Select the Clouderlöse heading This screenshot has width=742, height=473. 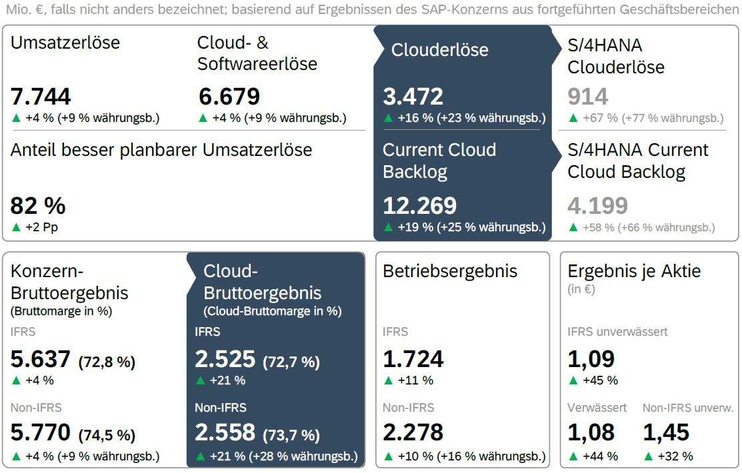pos(439,50)
